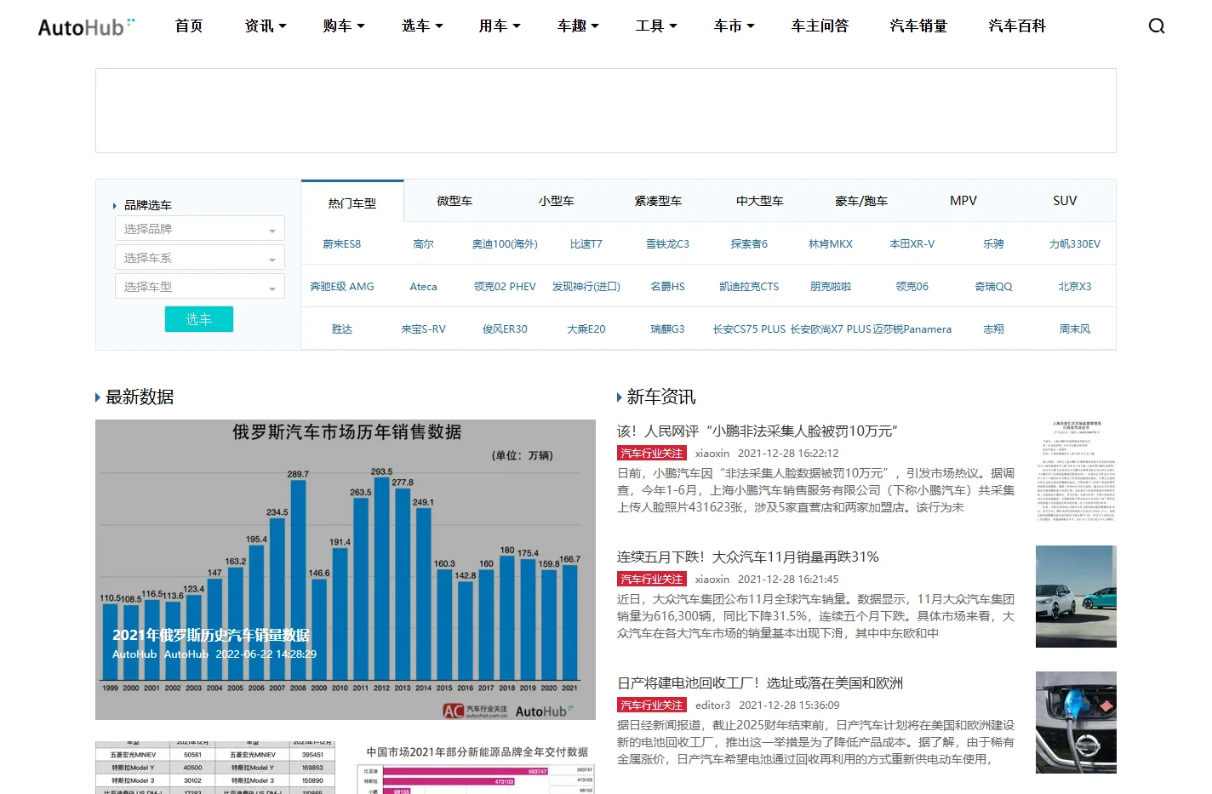Click the 汽车行业关注 tag on the 日产 article
Viewport: 1212px width, 794px height.
point(652,705)
